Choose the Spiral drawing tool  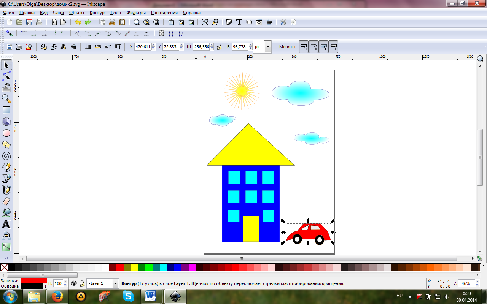click(6, 156)
